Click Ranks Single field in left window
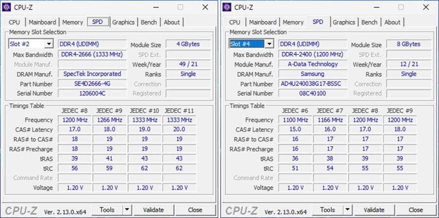The width and height of the screenshot is (439, 218). point(188,74)
